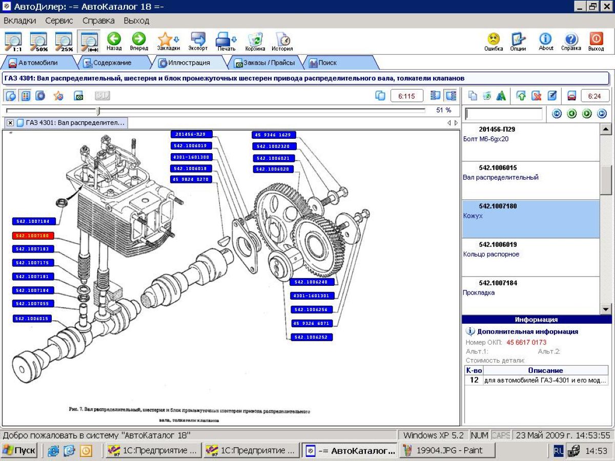The height and width of the screenshot is (461, 615).
Task: Click the font letters A icon
Action: [501, 95]
